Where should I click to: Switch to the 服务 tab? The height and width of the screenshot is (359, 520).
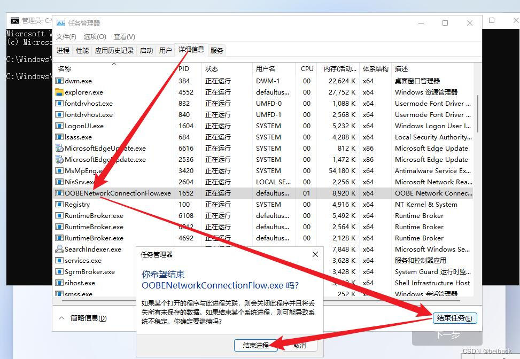pos(217,50)
